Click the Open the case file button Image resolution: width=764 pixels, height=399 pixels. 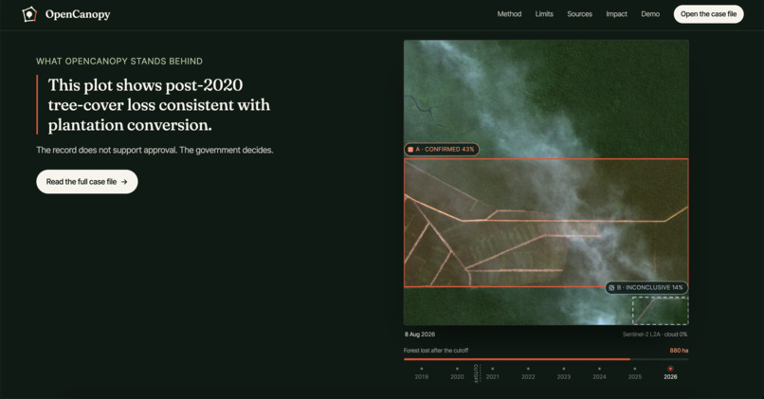coord(708,14)
